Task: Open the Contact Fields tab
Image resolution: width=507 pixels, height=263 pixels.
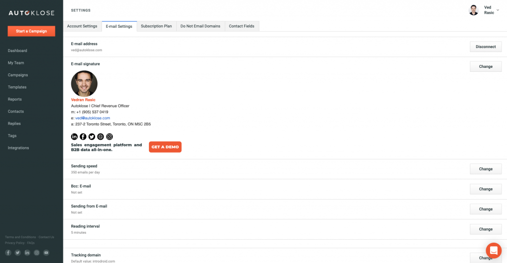Action: pos(242,26)
